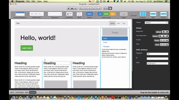179x100 pixels.
Task: Pick the Panel component
Action: tap(79, 15)
